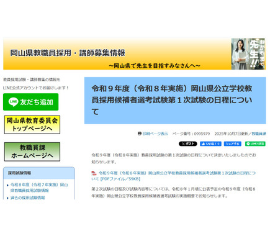Image resolution: width=270 pixels, height=233 pixels.
Task: Share with the LINEで送る button
Action: coord(255,144)
